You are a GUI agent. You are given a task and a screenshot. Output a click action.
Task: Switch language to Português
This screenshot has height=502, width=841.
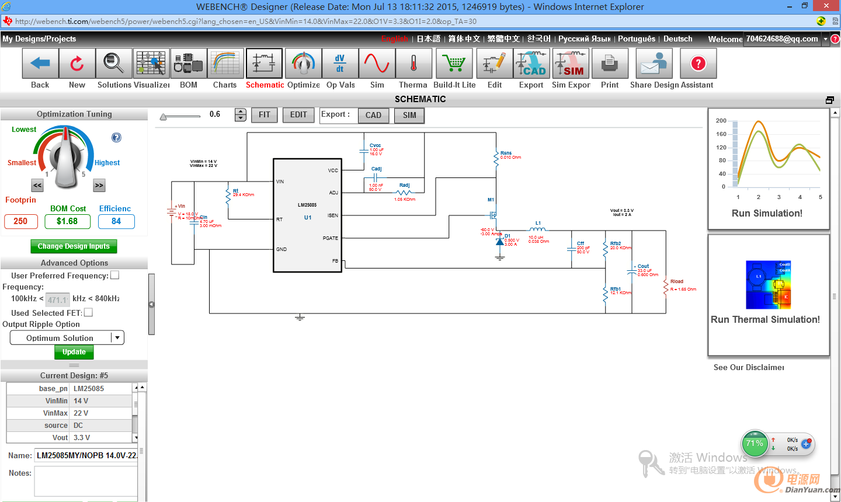(637, 39)
